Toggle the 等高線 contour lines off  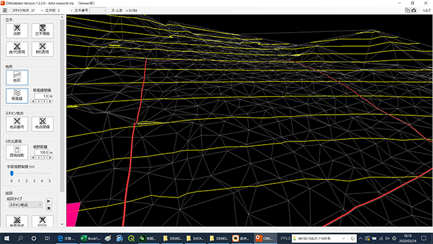point(17,95)
